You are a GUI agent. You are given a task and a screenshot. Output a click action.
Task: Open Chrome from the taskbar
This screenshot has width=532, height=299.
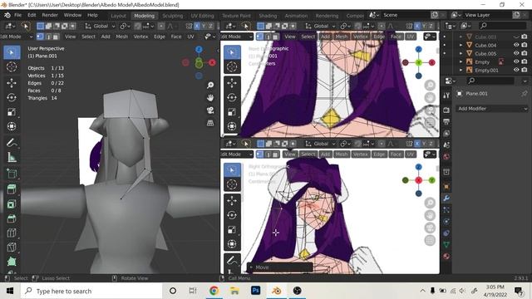pyautogui.click(x=214, y=291)
